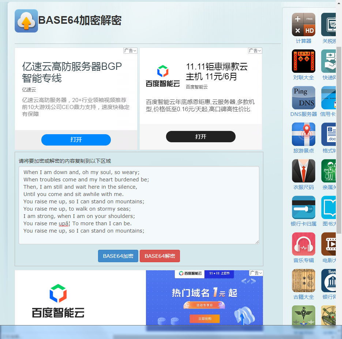
Task: Click the 热门域名1元起 banner image
Action: (204, 298)
